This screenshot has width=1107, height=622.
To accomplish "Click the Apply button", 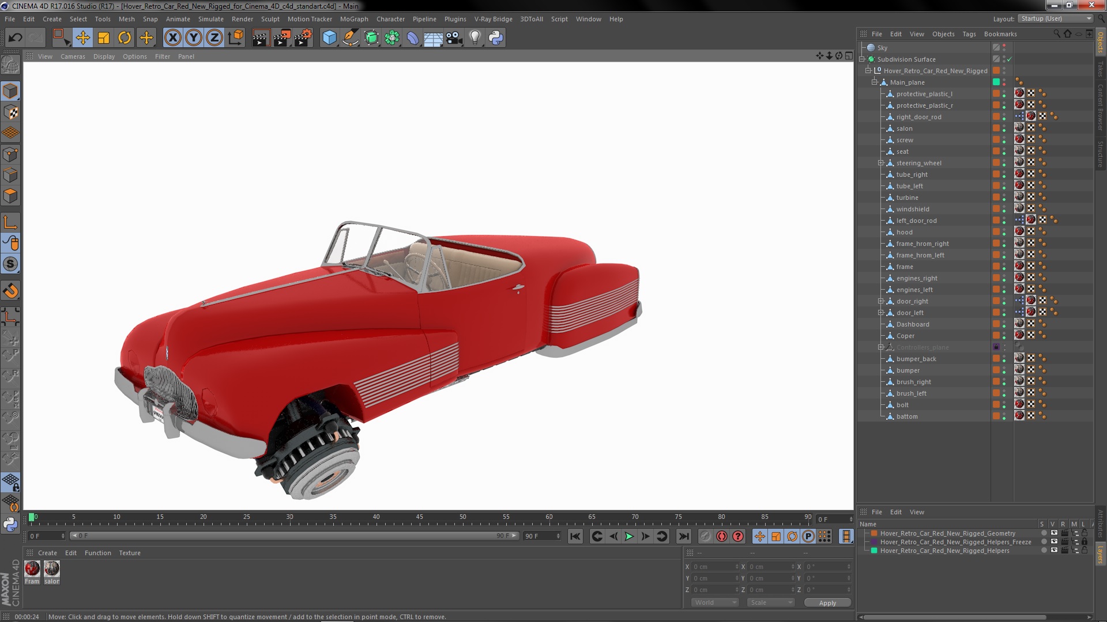I will pyautogui.click(x=827, y=602).
